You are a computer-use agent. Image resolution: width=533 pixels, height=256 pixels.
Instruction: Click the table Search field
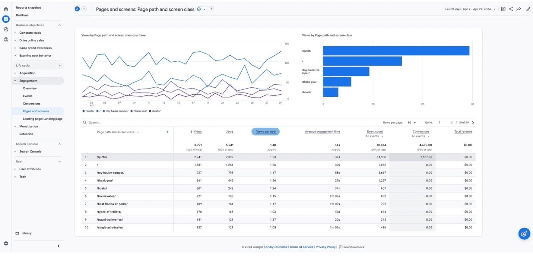pos(107,123)
